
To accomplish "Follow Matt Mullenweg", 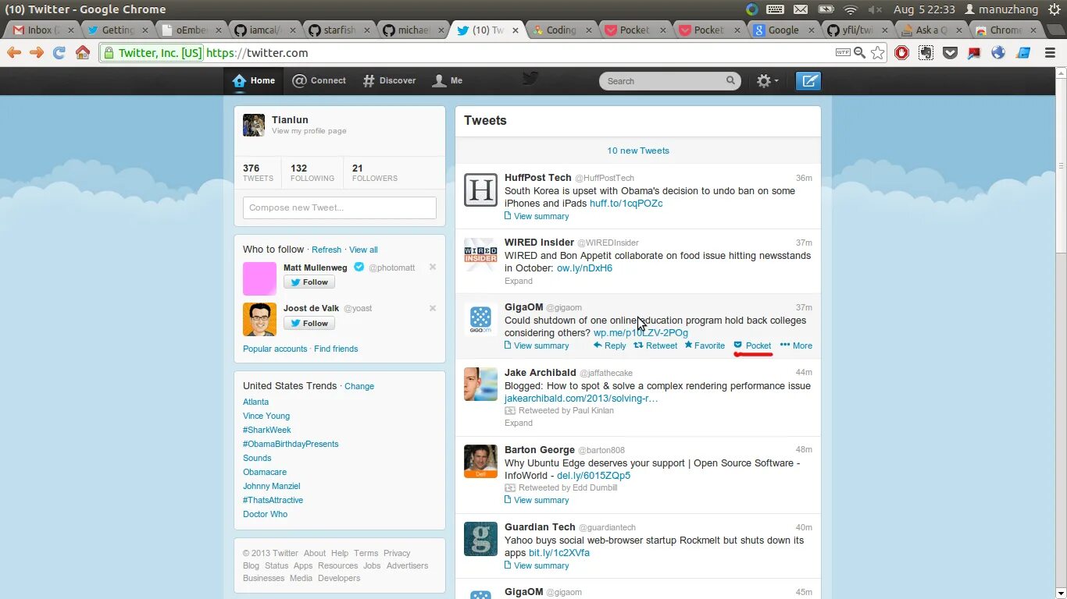I will [x=309, y=282].
